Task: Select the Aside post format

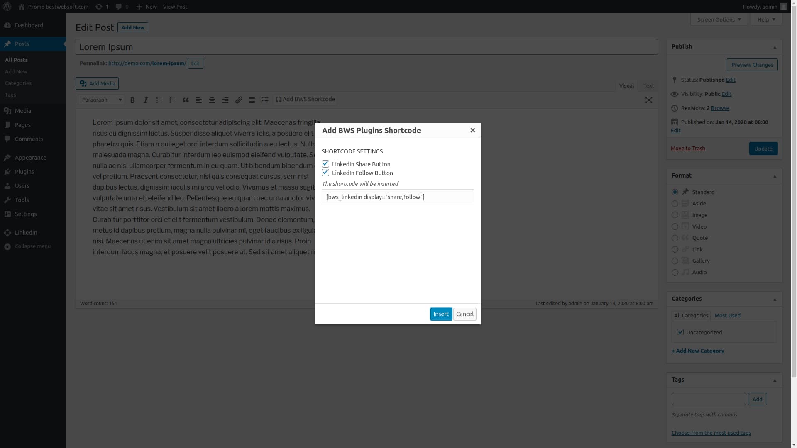Action: (x=675, y=204)
